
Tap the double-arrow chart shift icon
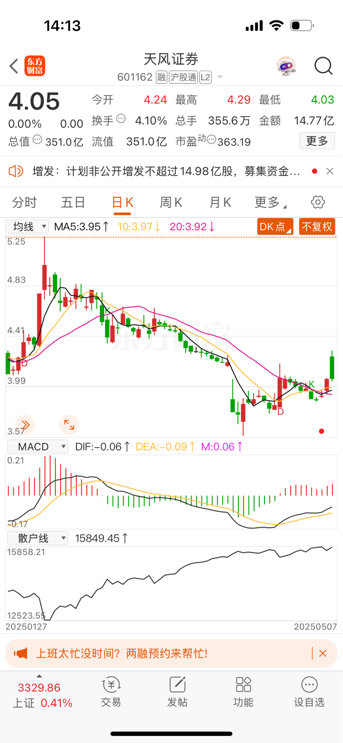tap(25, 424)
